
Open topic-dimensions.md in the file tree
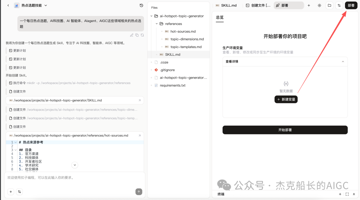(187, 39)
